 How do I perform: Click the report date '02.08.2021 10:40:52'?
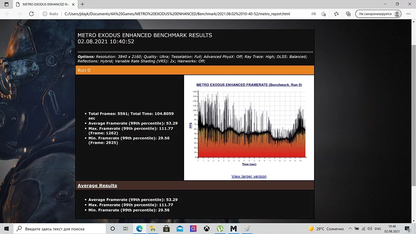click(x=106, y=42)
